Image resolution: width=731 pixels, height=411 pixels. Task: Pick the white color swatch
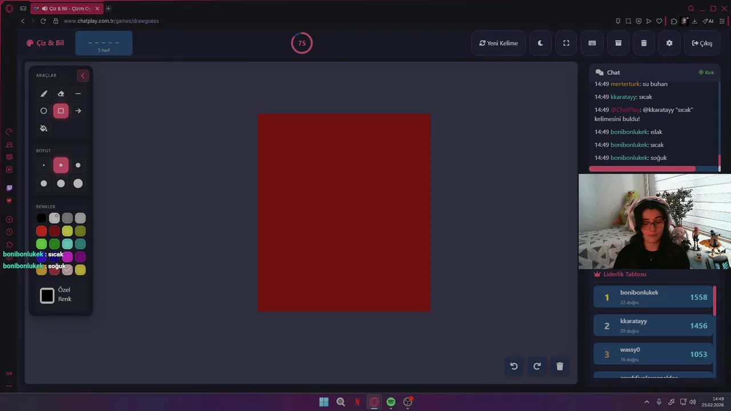point(54,218)
